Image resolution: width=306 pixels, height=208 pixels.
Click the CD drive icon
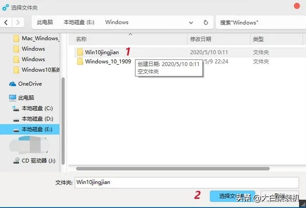[x=16, y=161]
